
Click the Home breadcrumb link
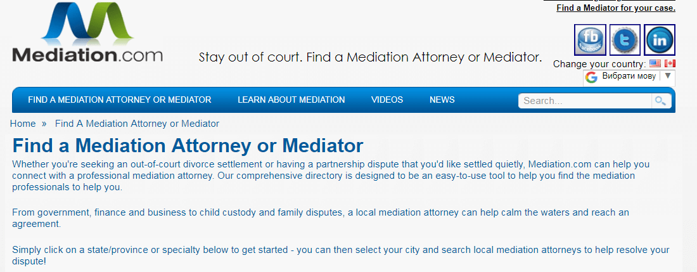tap(23, 124)
